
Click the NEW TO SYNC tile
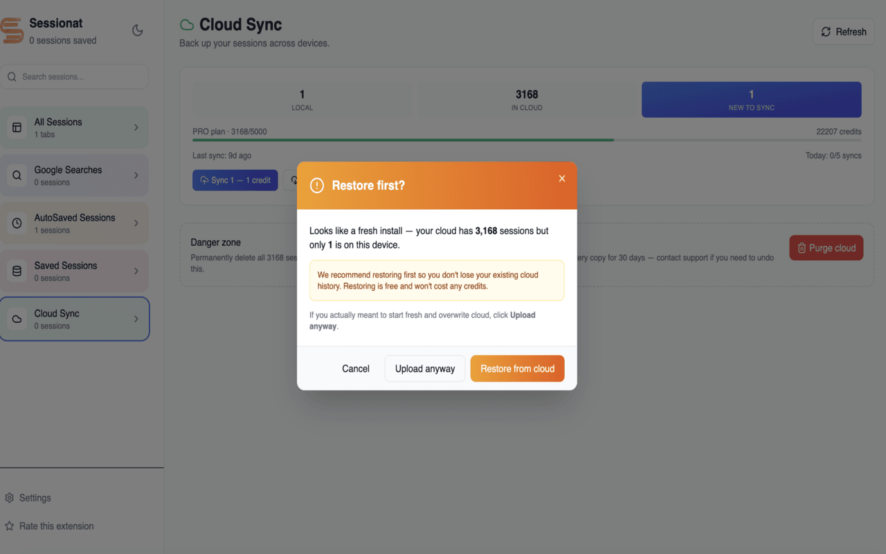coord(752,100)
